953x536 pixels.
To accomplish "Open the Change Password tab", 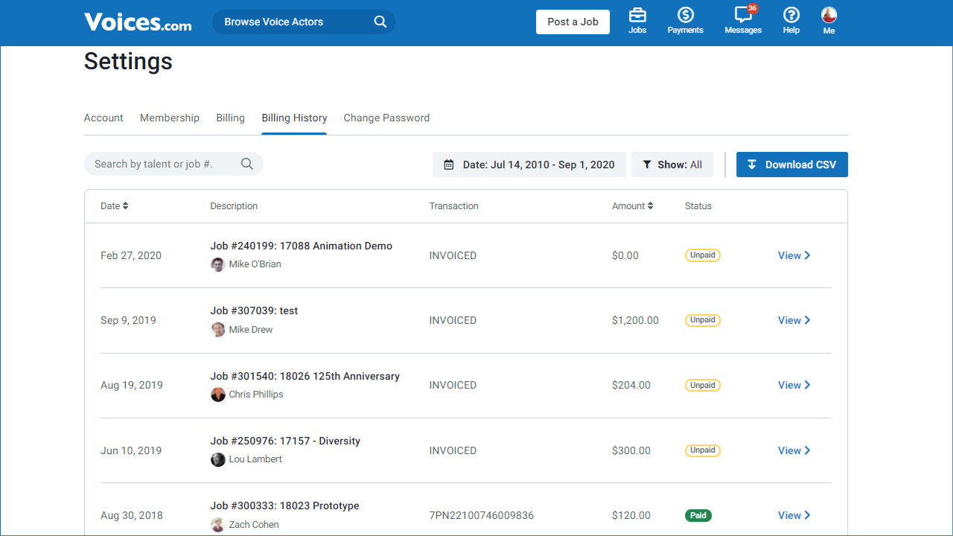I will point(386,118).
